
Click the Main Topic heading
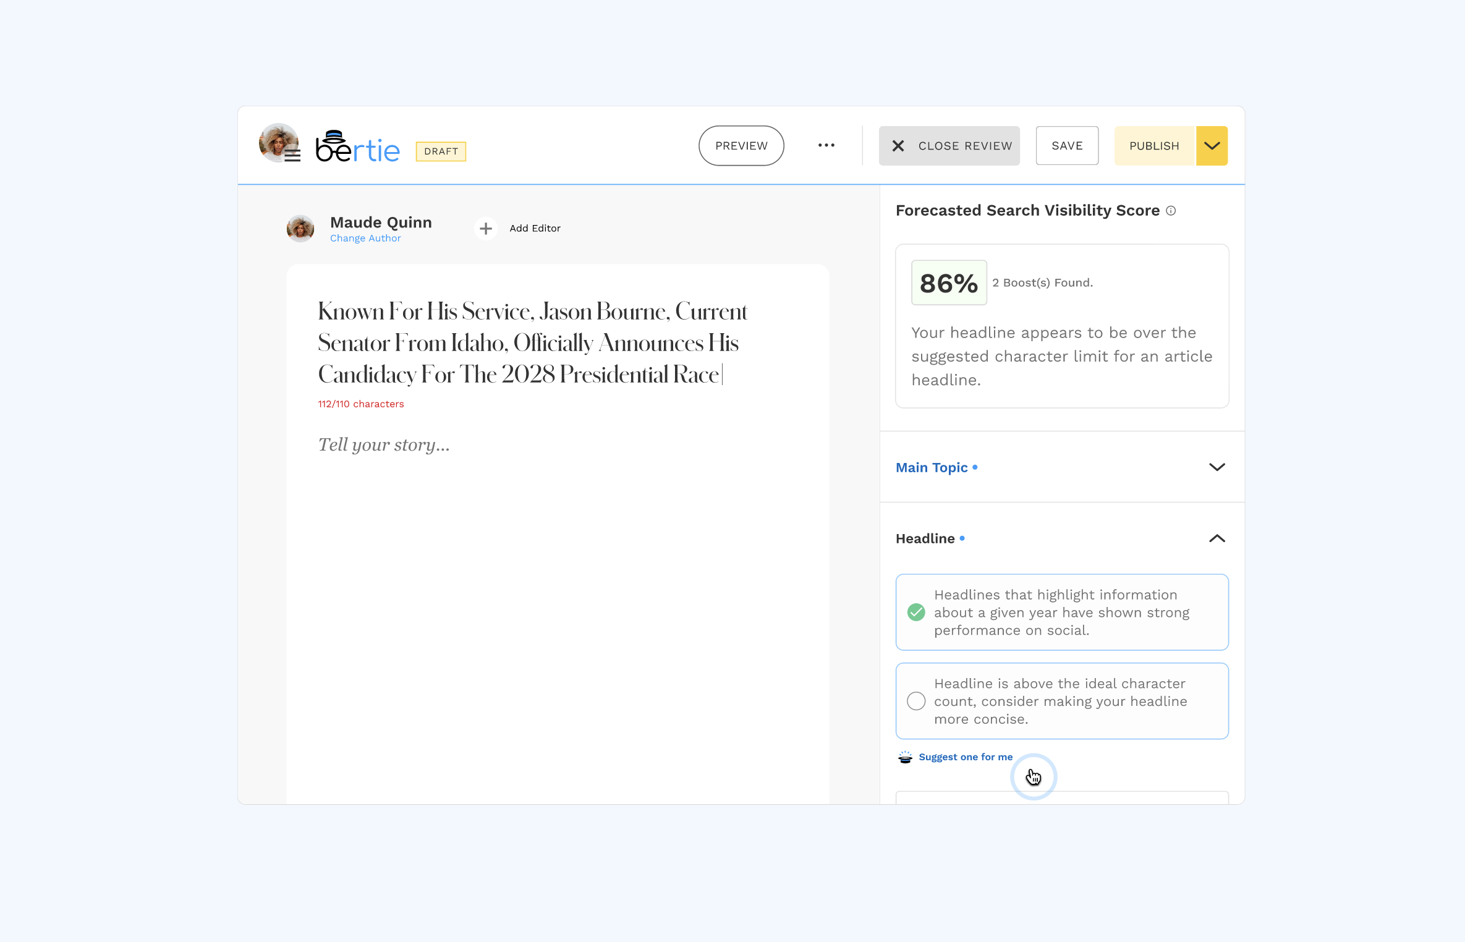coord(932,468)
